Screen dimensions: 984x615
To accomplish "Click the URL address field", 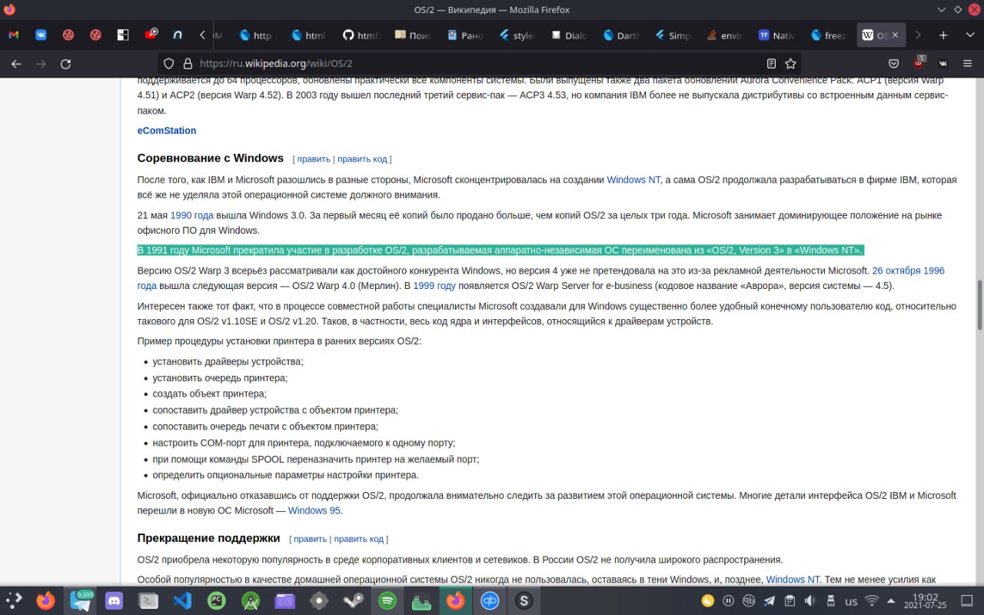I will pyautogui.click(x=477, y=64).
